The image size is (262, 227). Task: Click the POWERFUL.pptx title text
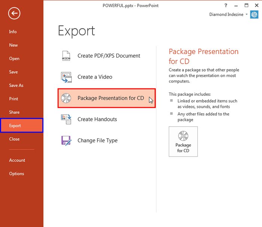[131, 6]
